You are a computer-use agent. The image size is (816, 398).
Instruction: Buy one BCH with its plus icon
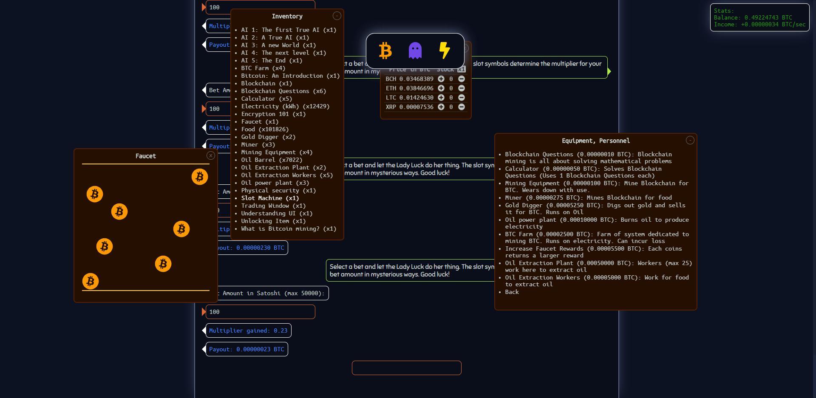tap(441, 79)
